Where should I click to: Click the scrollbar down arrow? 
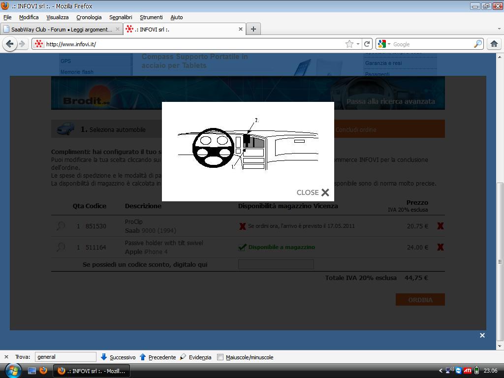[500, 346]
